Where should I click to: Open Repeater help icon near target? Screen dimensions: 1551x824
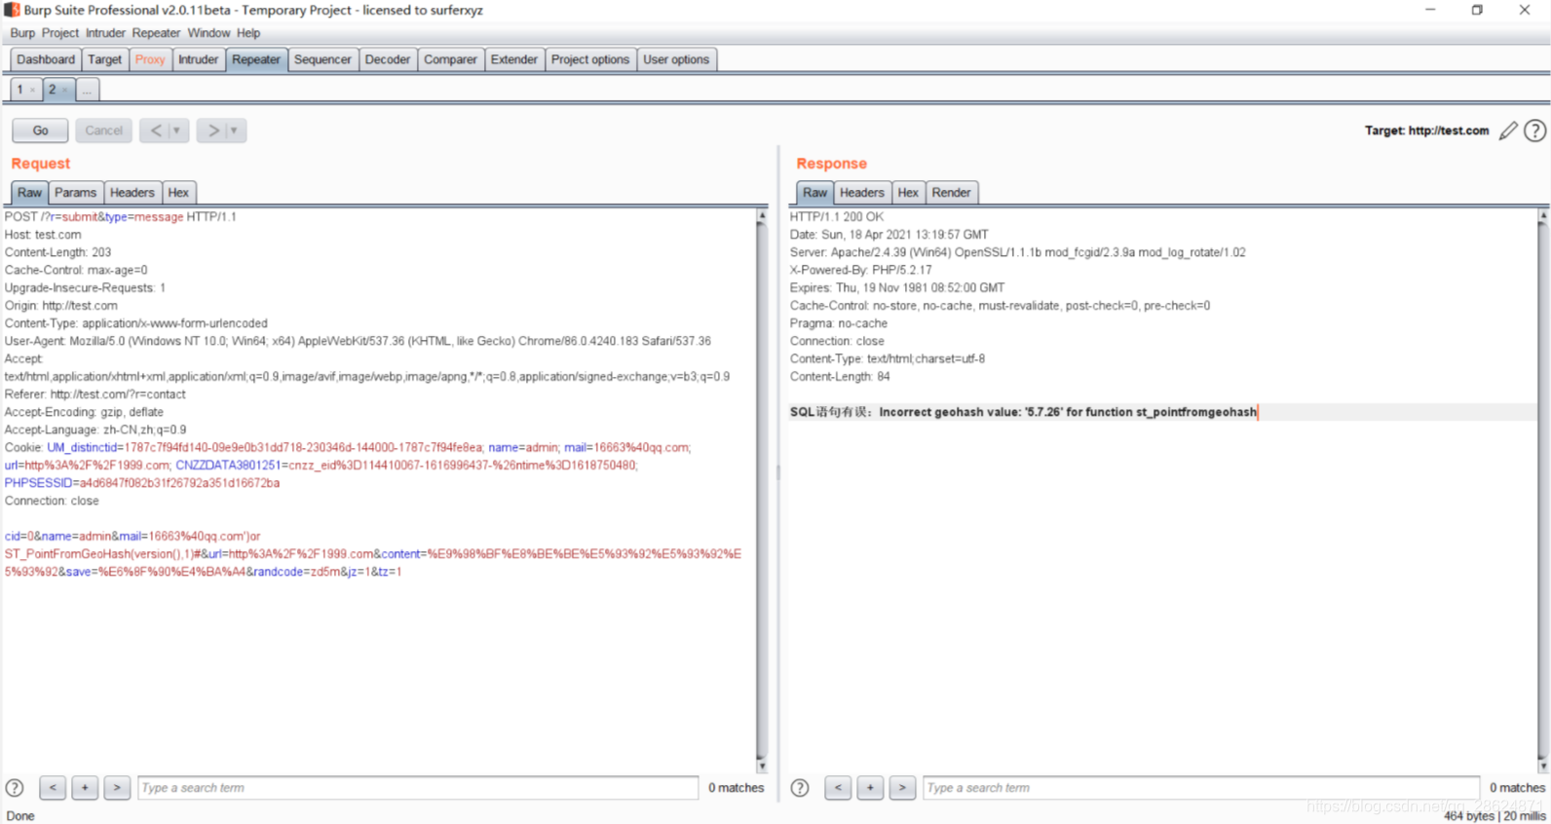pyautogui.click(x=1535, y=131)
